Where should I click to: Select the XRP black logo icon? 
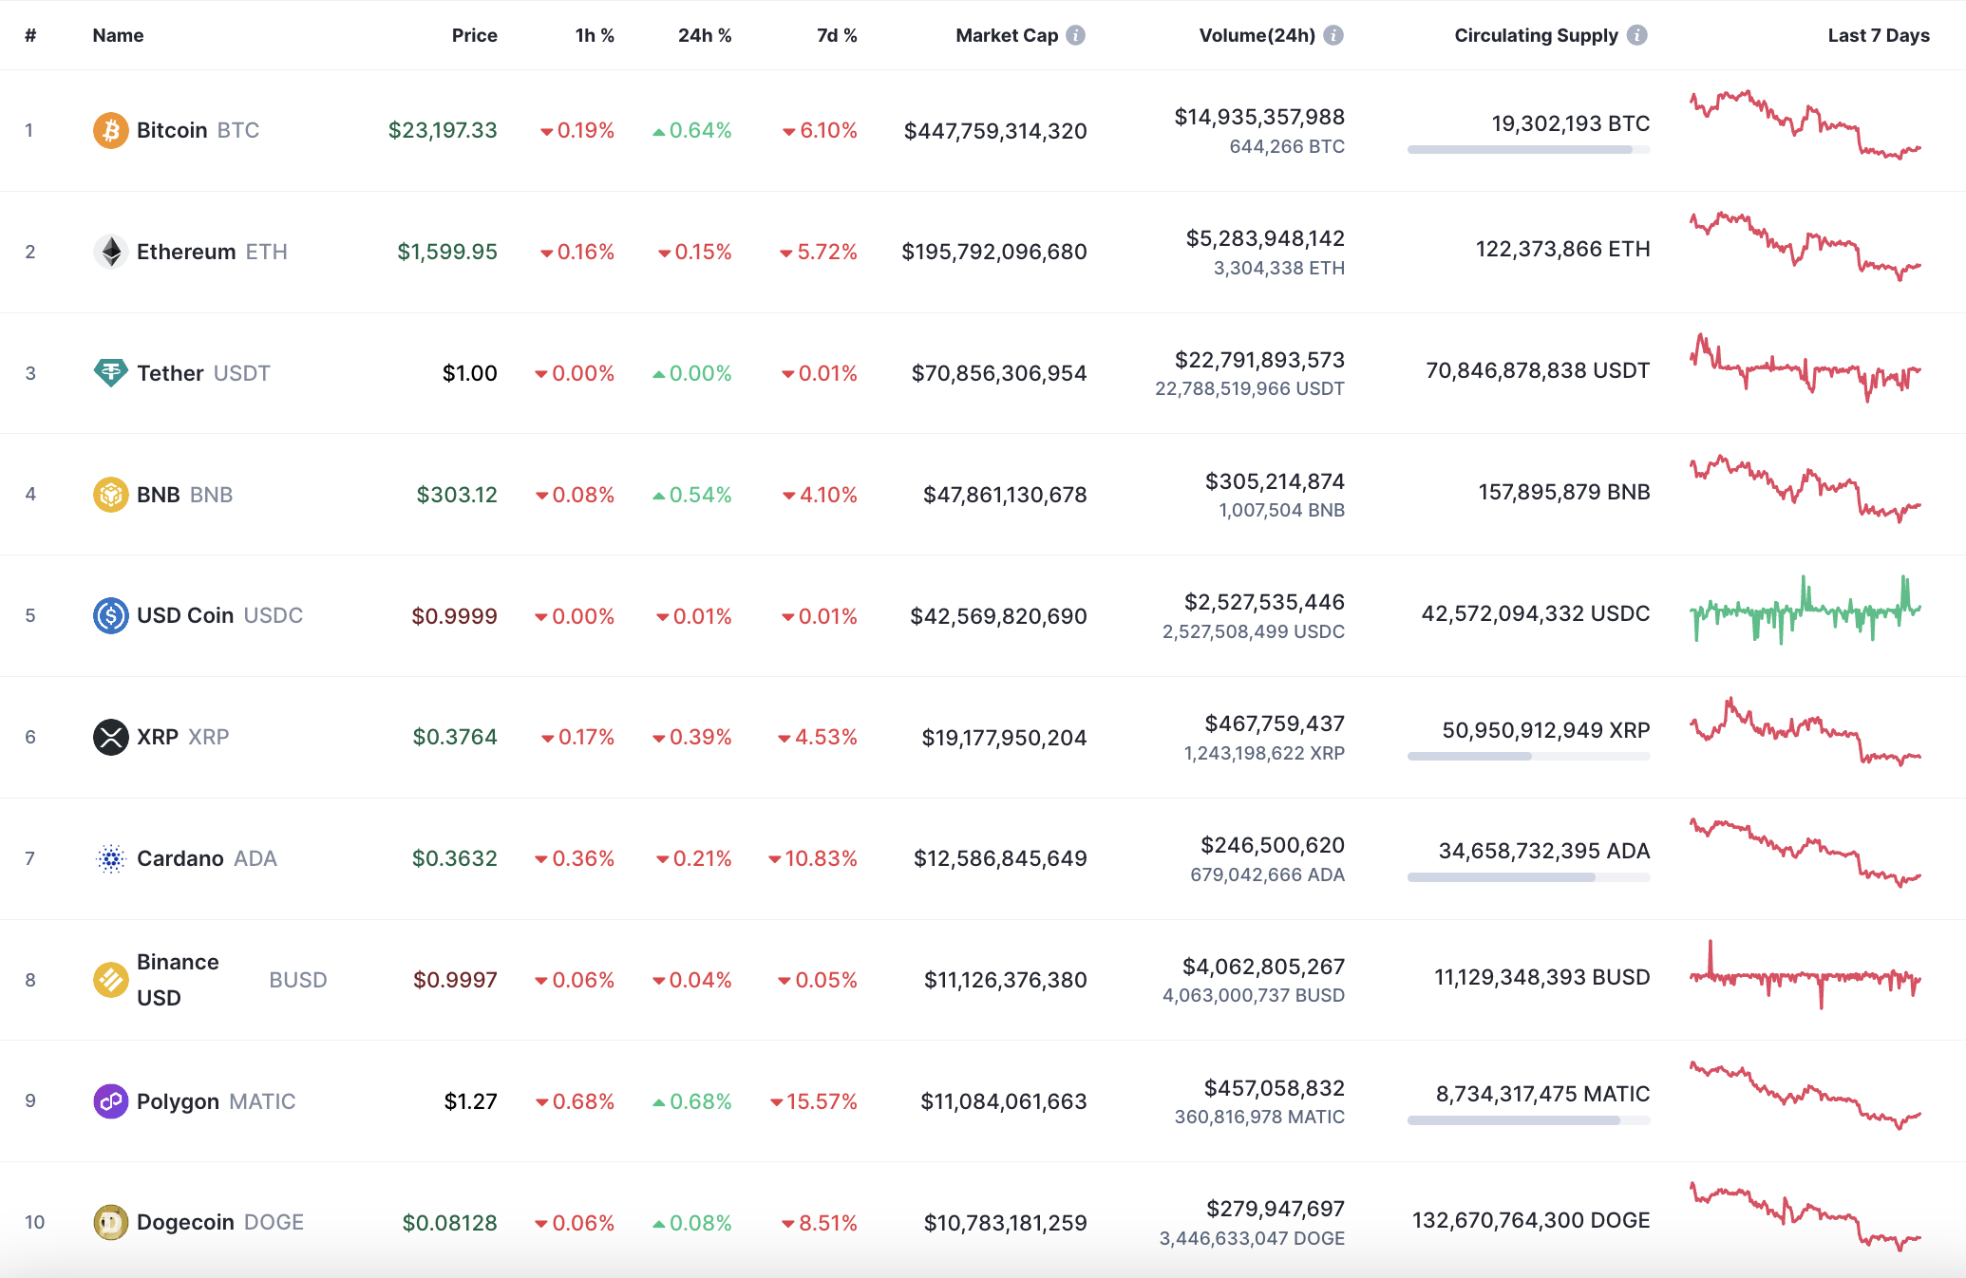click(111, 737)
